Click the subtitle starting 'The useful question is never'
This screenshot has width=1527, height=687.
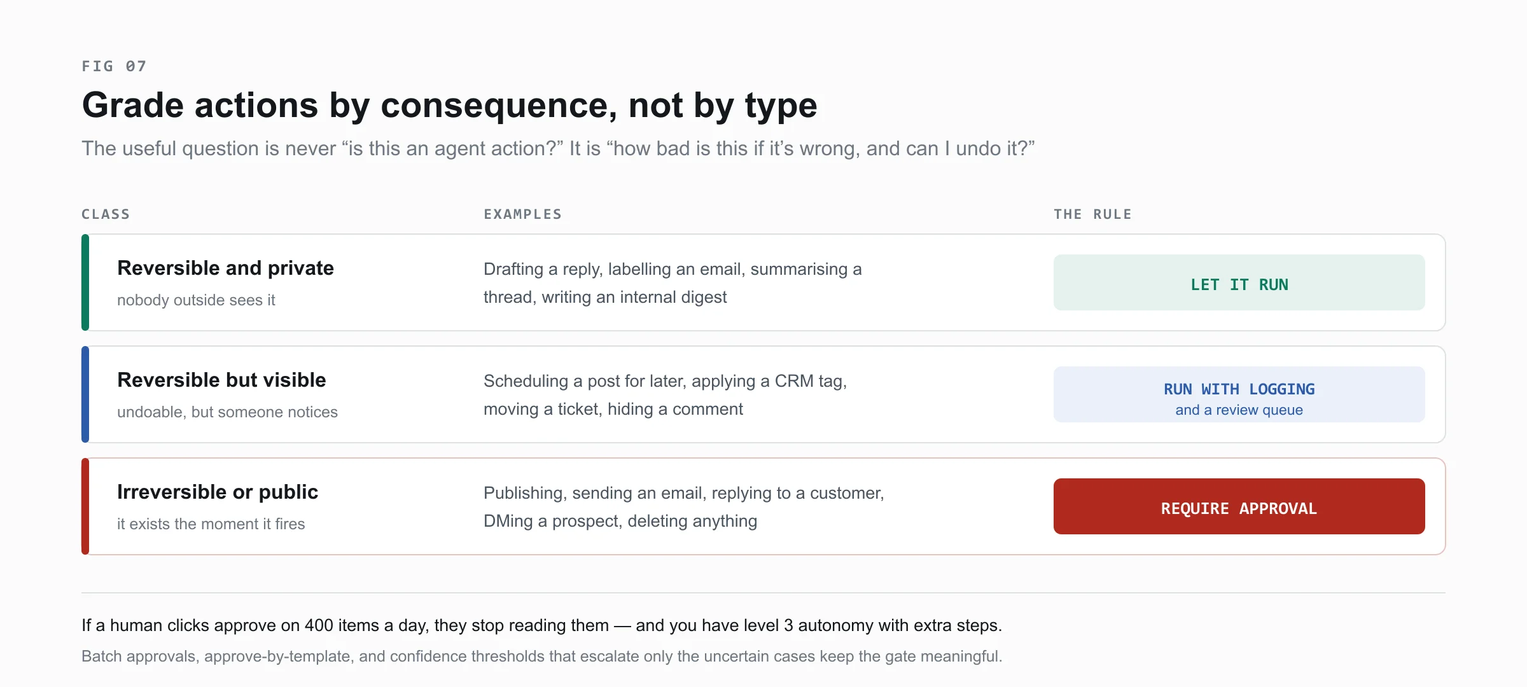point(558,149)
